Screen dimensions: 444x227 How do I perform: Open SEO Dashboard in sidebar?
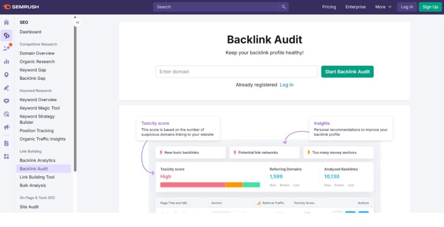click(30, 32)
